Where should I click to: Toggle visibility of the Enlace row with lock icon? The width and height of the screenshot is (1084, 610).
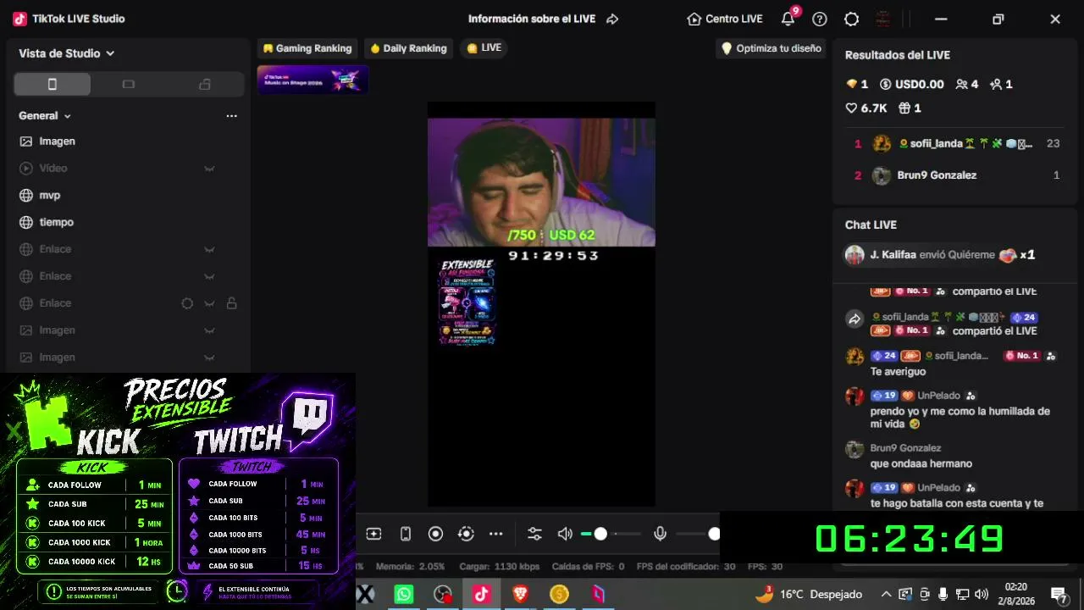tap(209, 303)
